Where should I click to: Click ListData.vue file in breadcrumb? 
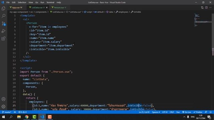point(57,12)
